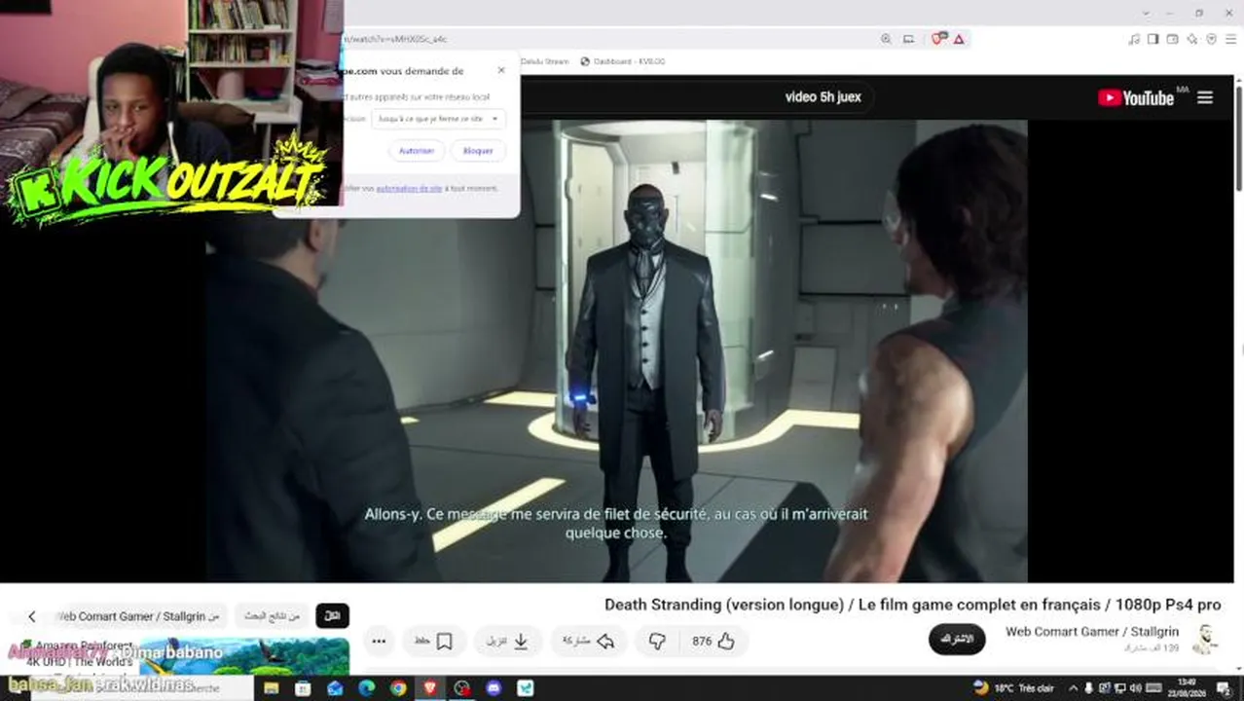Switch to Brave browser in taskbar
Image resolution: width=1244 pixels, height=701 pixels.
tap(430, 688)
